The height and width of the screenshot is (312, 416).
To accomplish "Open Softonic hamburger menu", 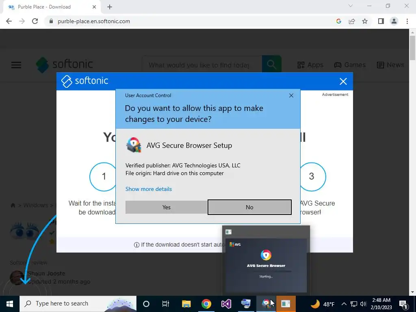I will tap(16, 65).
